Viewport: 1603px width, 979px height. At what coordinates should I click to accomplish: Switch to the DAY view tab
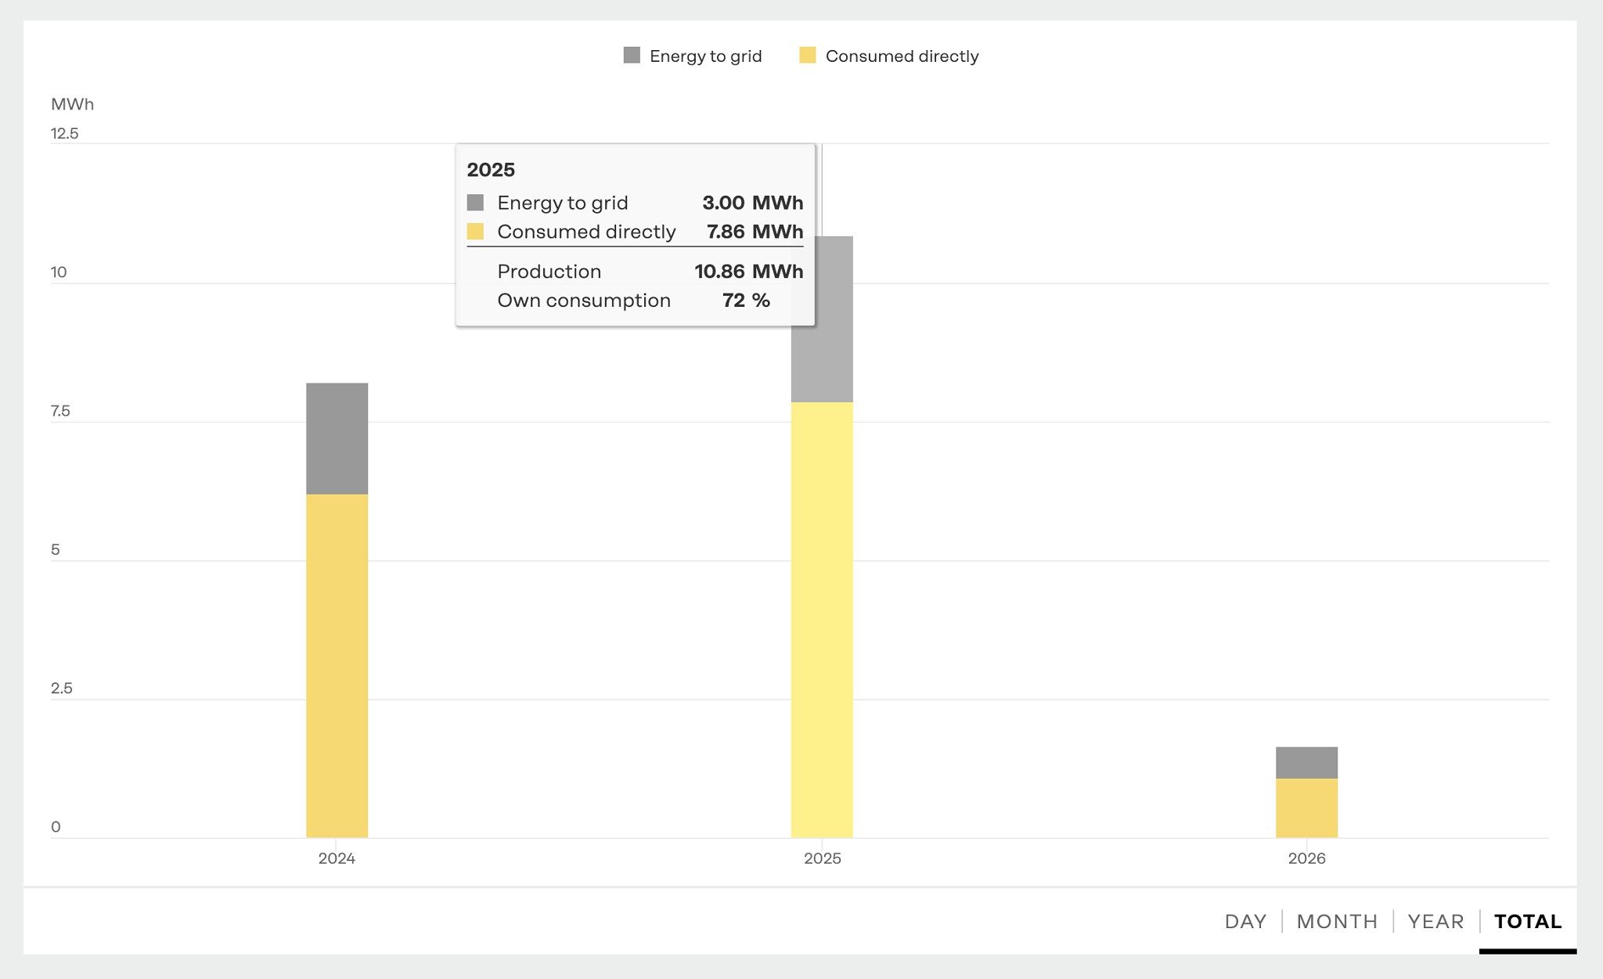(x=1245, y=921)
